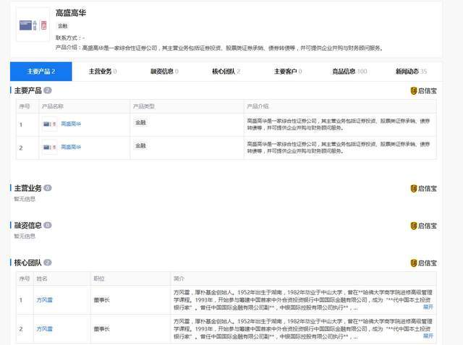Click the 高盛高华 company logo at top
The width and height of the screenshot is (463, 345).
[33, 25]
